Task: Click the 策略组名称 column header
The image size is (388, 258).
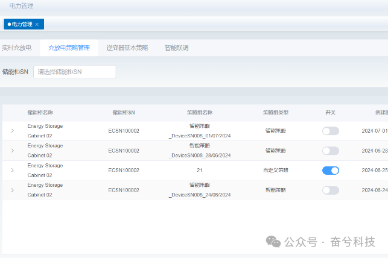Action: 200,113
